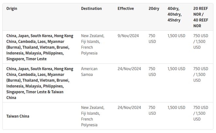Select the American Samoa destination cell
Viewport: 216px width, 133px height.
pos(89,72)
